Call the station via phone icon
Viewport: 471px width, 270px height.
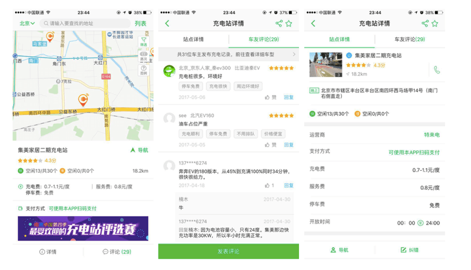coord(437,70)
